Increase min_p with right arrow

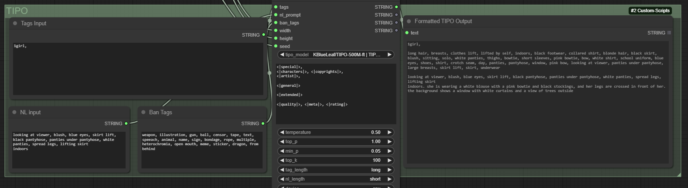tap(389, 151)
